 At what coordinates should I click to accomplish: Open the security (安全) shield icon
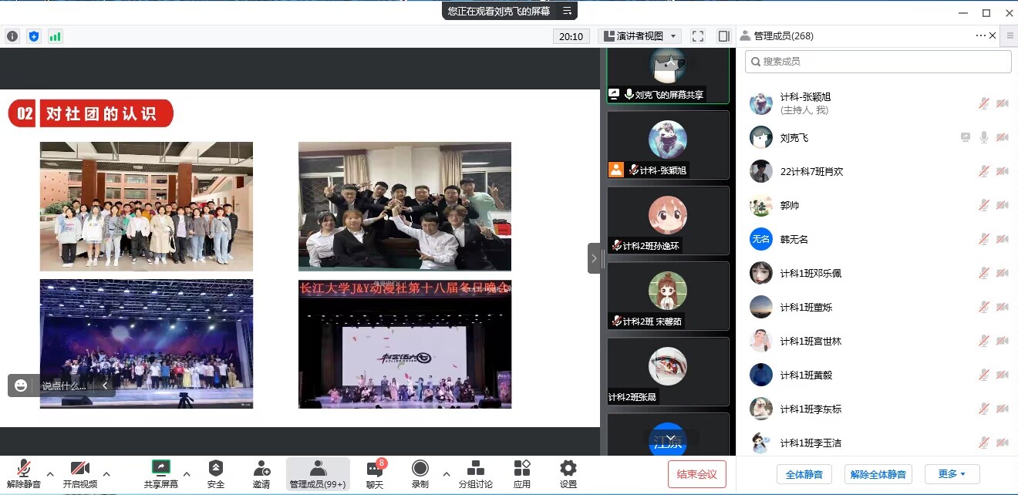216,469
